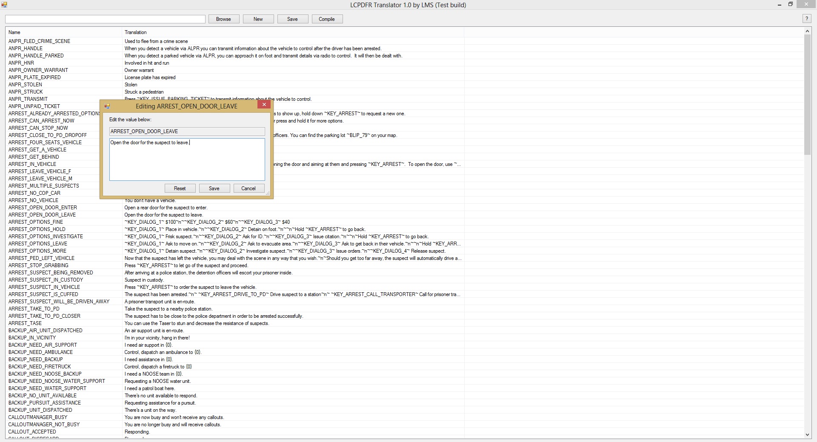Close the Editing ARREST_OPEN_DOOR_LEAVE dialog
Screen dimensions: 817x442
click(x=264, y=105)
